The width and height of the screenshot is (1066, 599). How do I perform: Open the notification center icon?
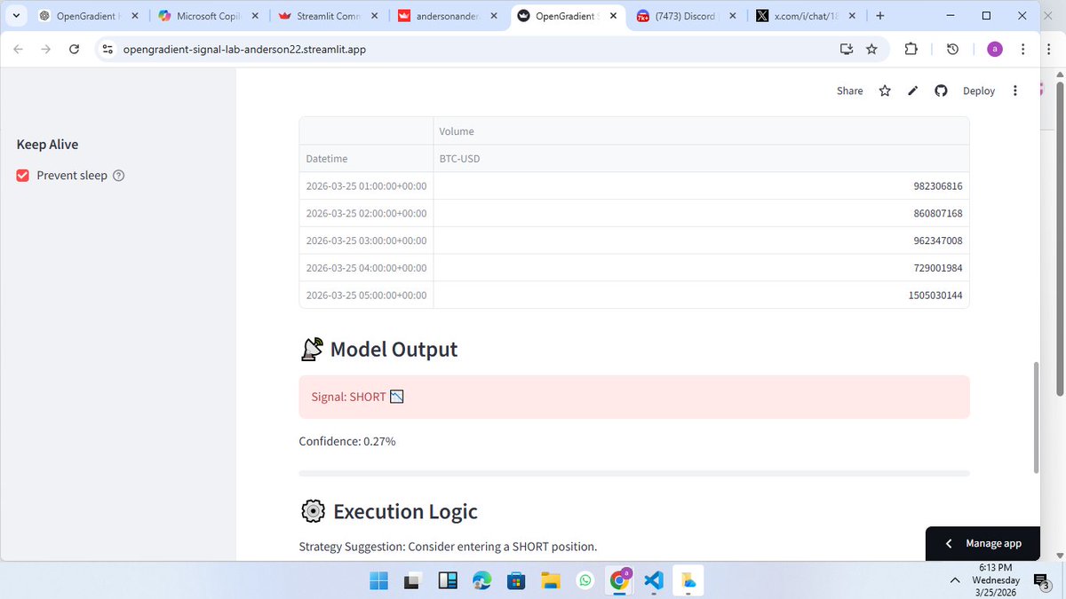coord(1040,581)
